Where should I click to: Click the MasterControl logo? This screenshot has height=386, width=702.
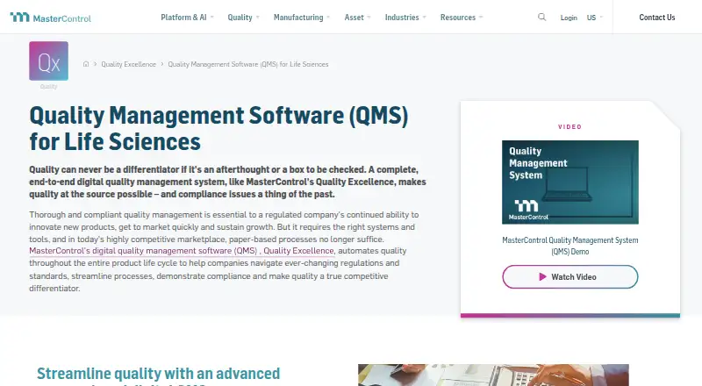pos(51,18)
